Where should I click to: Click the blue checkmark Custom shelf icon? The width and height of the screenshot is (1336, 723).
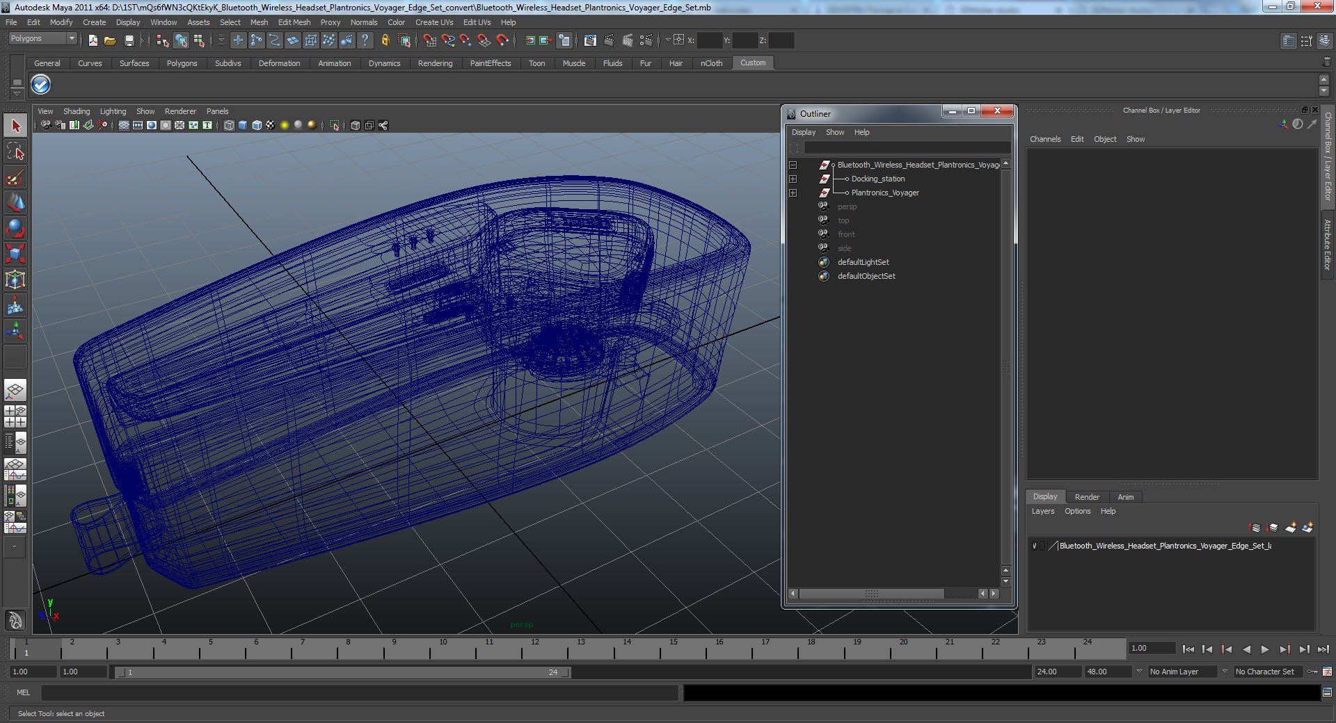[x=41, y=85]
